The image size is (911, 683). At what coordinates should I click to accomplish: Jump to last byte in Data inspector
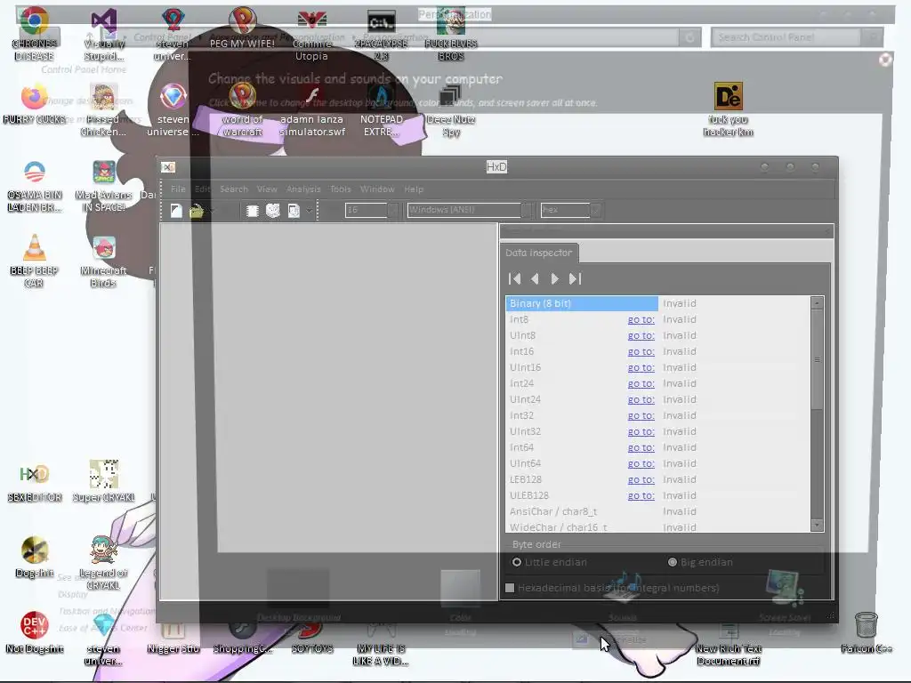(576, 278)
